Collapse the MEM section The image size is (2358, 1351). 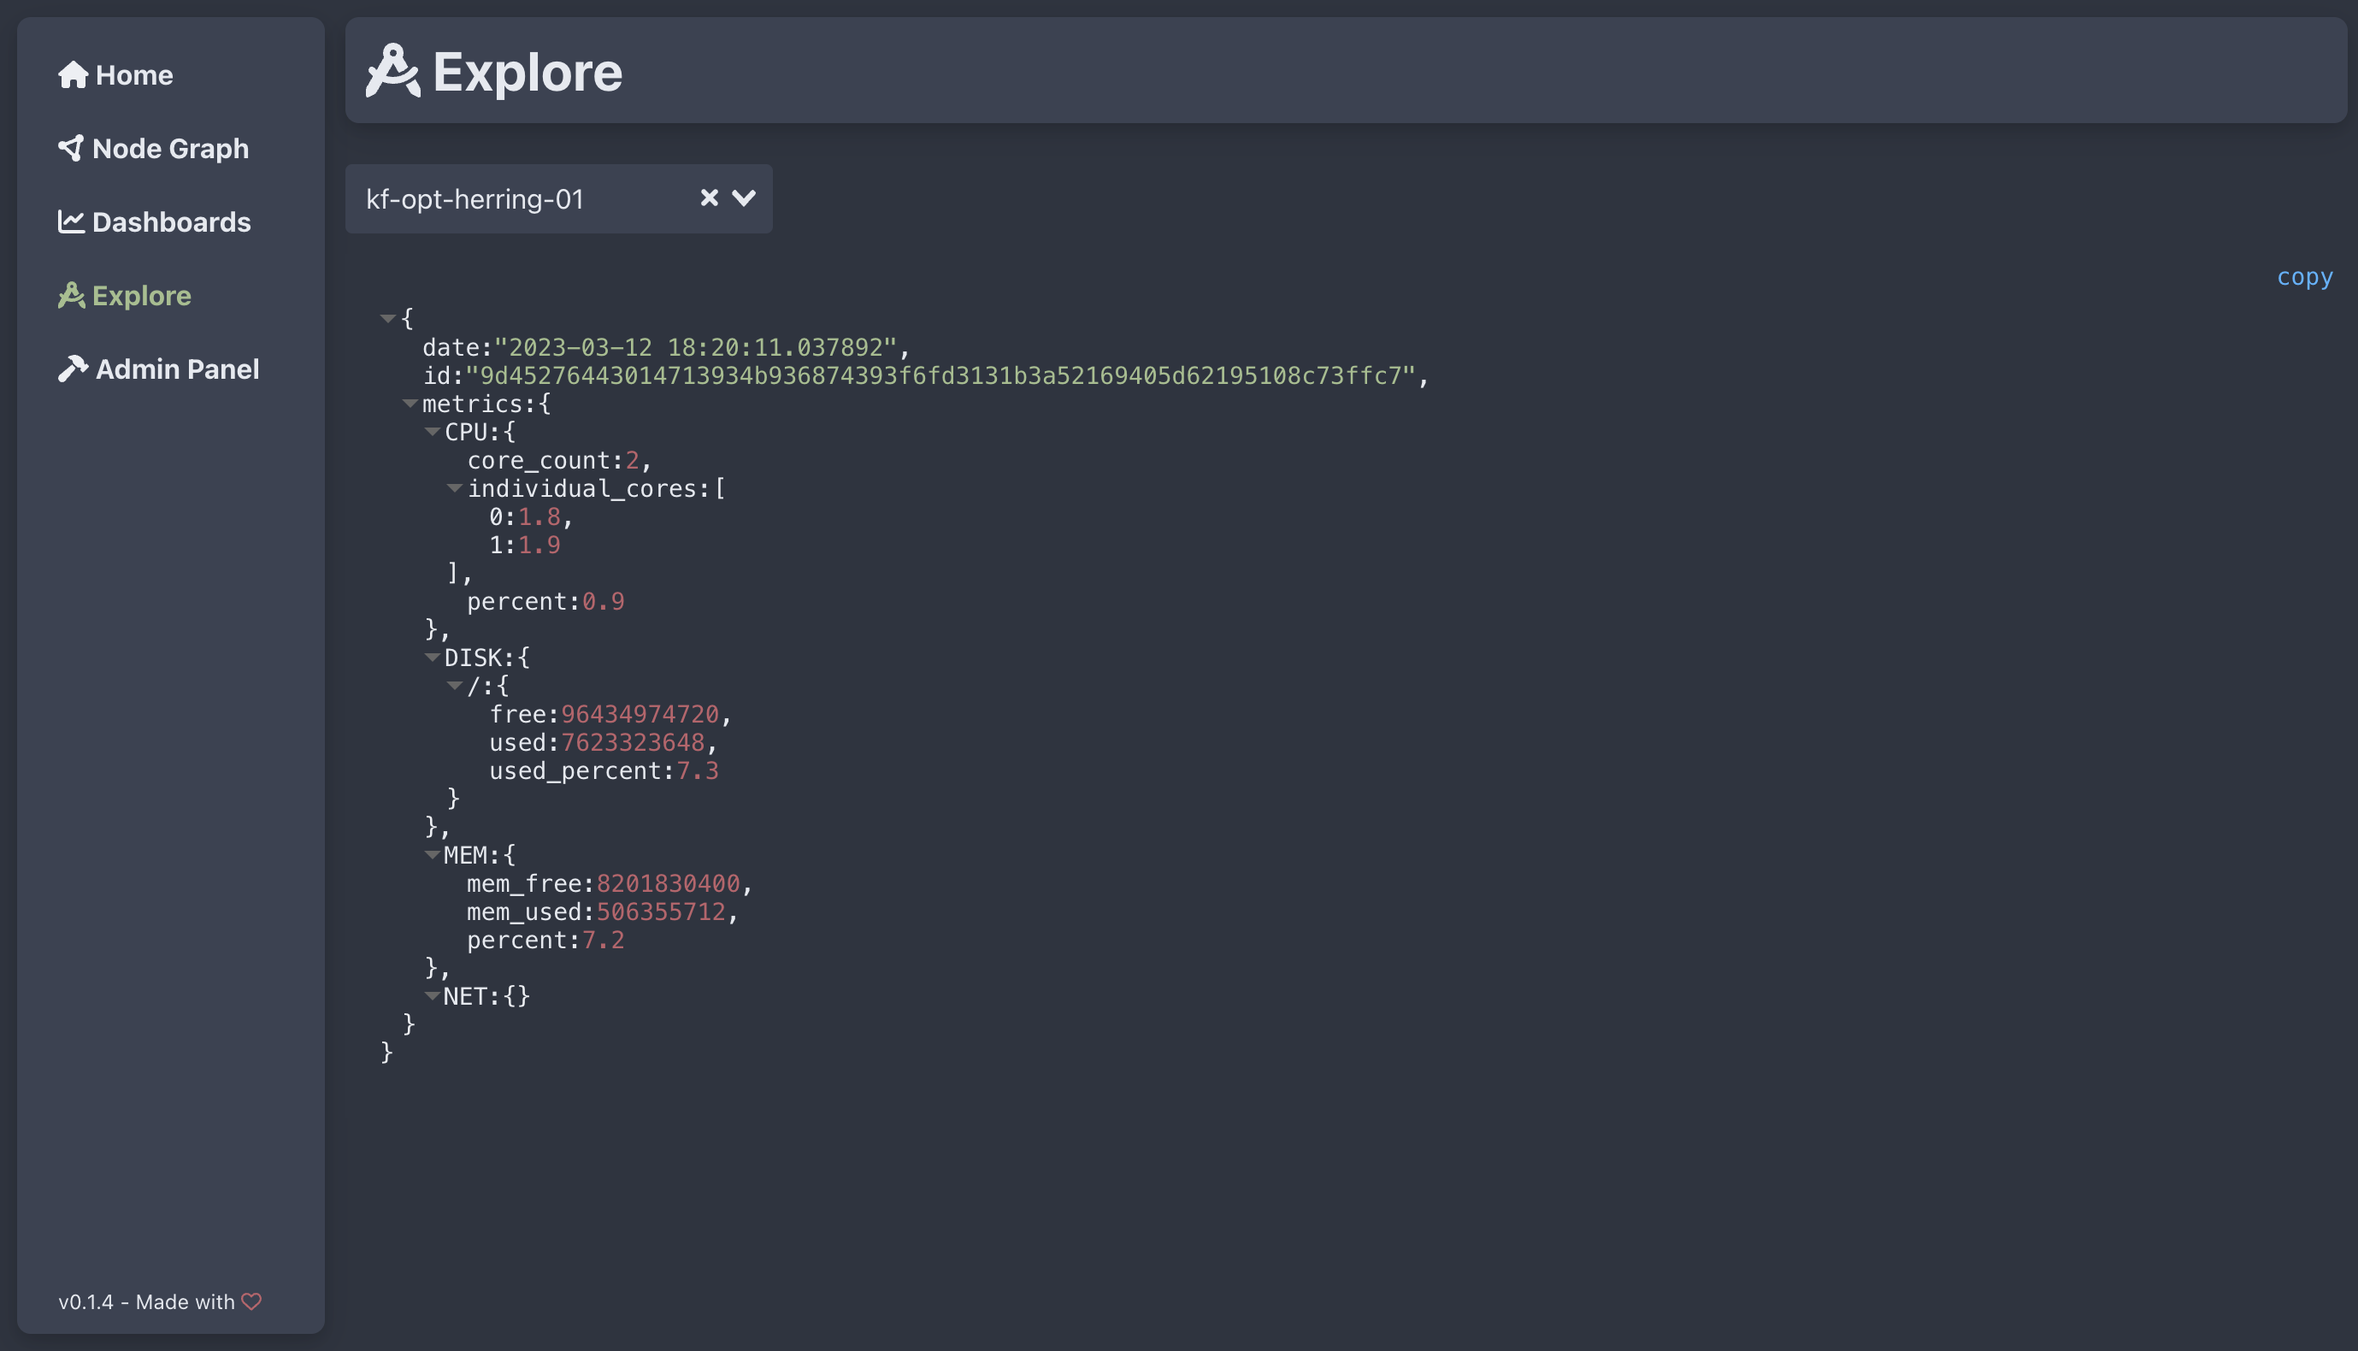tap(433, 854)
